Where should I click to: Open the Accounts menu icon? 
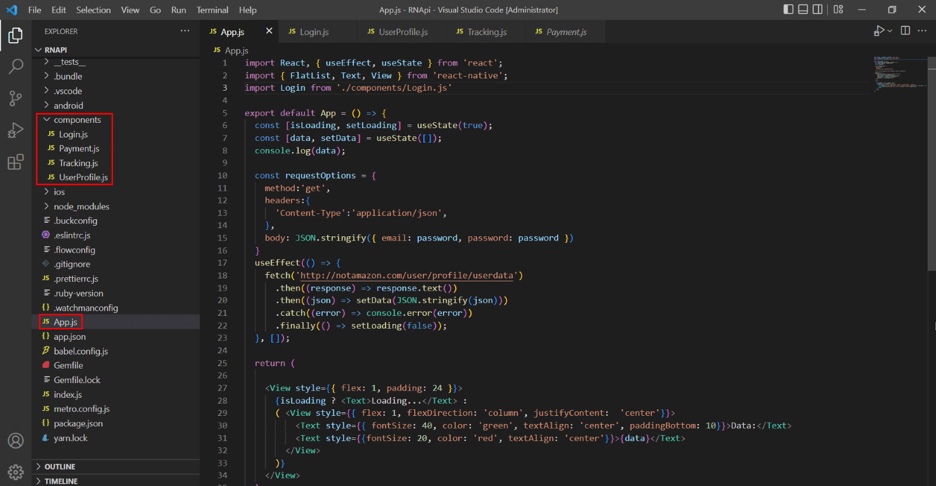point(16,440)
